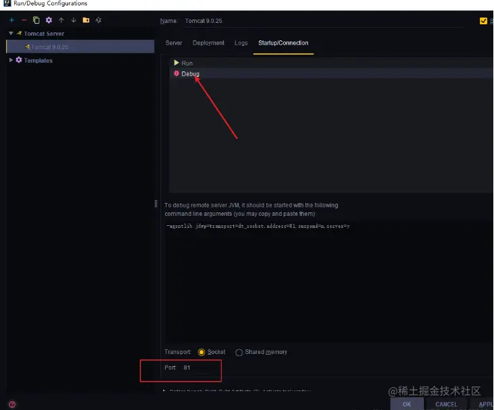Copy the selected configuration
The height and width of the screenshot is (410, 494).
click(36, 20)
